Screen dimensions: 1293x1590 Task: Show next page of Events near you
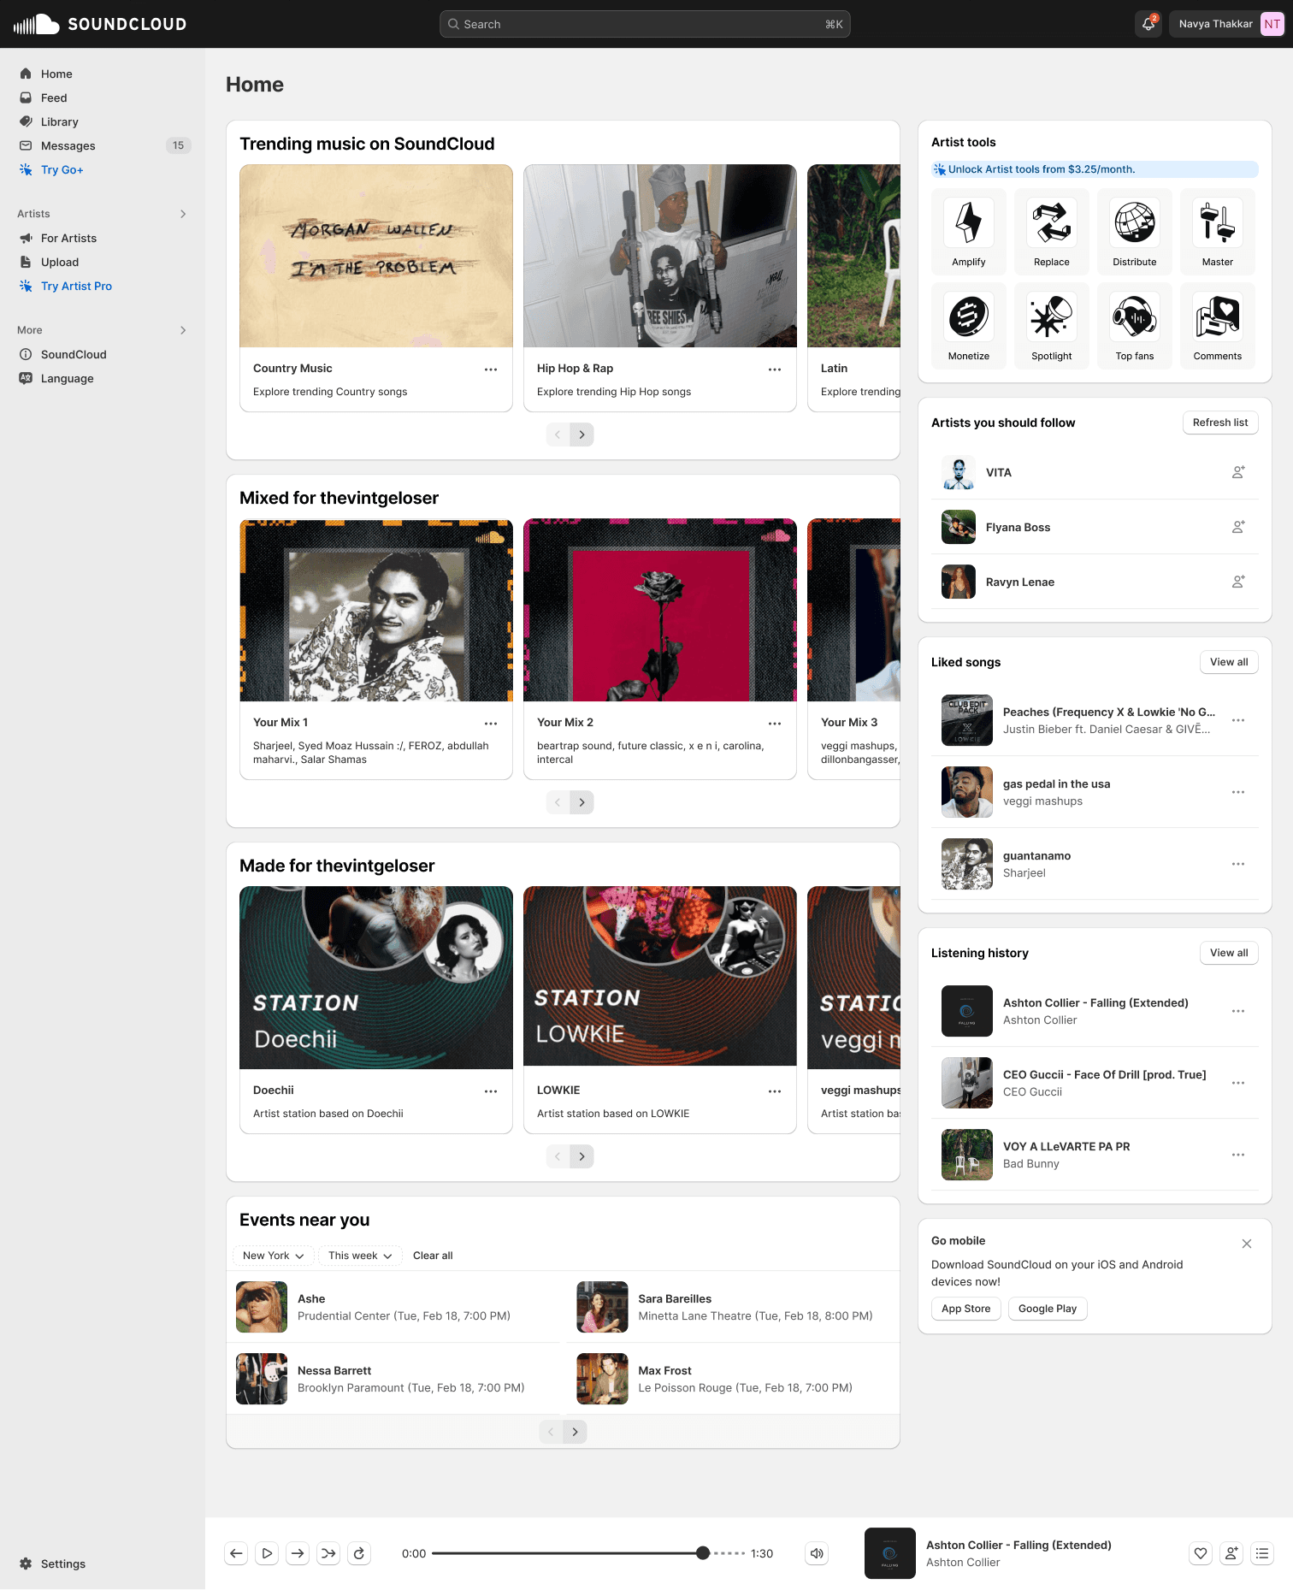(575, 1432)
